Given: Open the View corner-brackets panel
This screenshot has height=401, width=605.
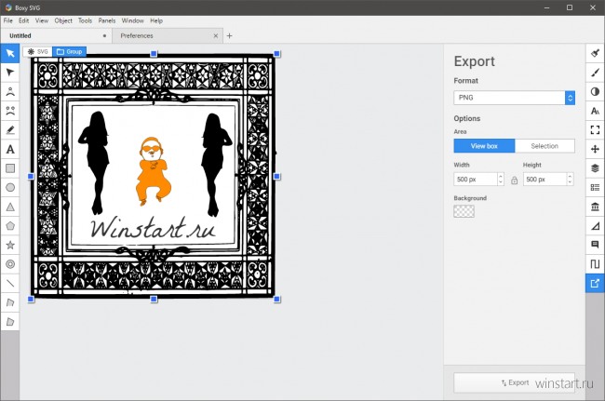Looking at the screenshot, I should (x=595, y=130).
